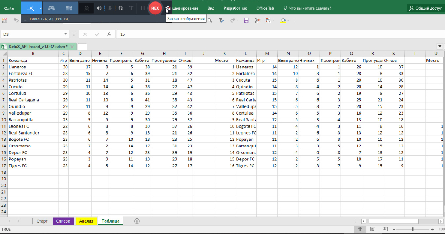Toggle speaker sound recording
Screen dimensions: 445x234
(x=99, y=8)
